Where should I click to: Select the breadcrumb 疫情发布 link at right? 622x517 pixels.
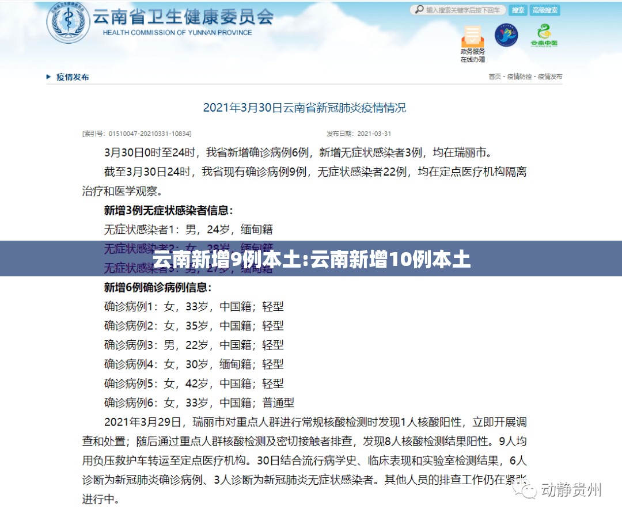click(x=550, y=77)
